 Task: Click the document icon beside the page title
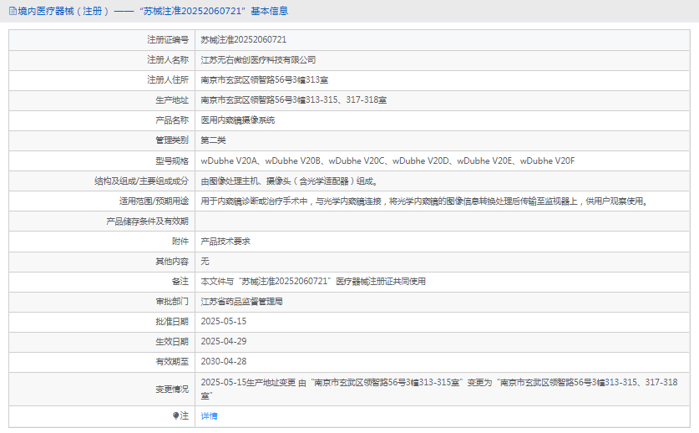[13, 11]
